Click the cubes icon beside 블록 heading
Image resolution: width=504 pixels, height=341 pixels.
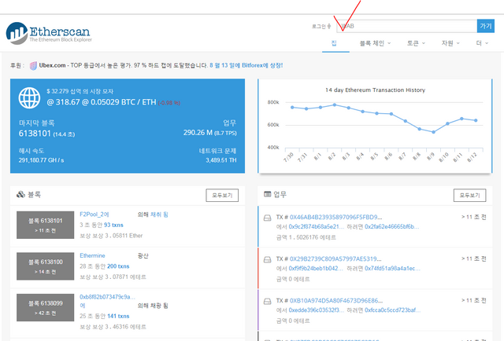[x=20, y=194]
